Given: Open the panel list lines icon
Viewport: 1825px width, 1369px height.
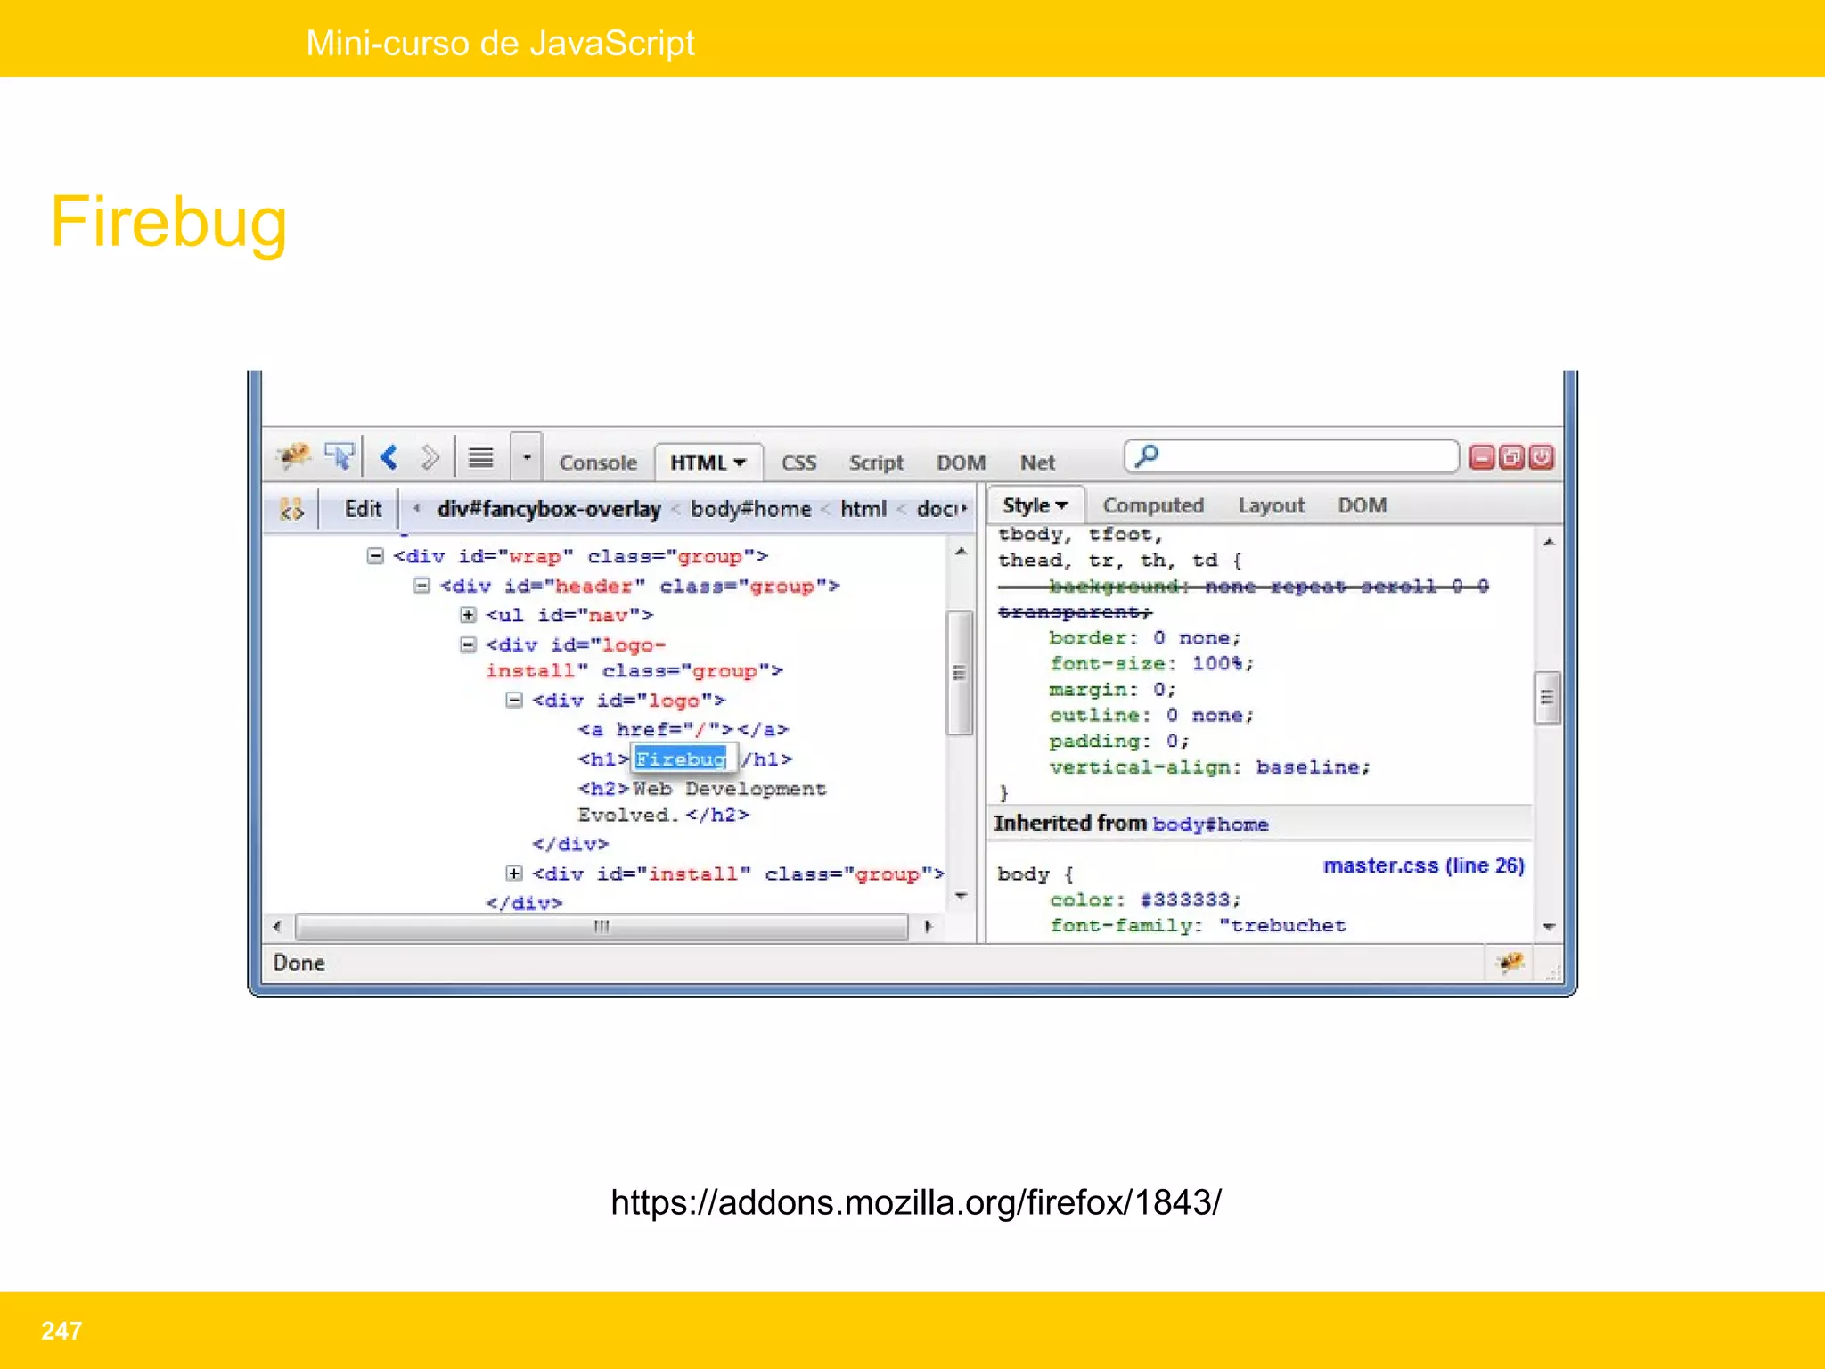Looking at the screenshot, I should click(x=480, y=458).
